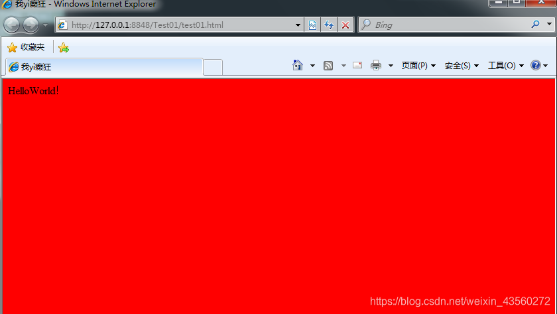This screenshot has height=314, width=557.
Task: Open the 页面(P) menu
Action: tap(418, 66)
